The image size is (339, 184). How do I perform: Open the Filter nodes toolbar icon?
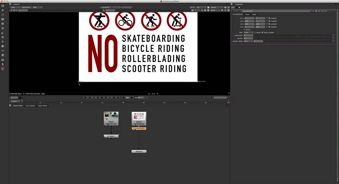click(3, 28)
